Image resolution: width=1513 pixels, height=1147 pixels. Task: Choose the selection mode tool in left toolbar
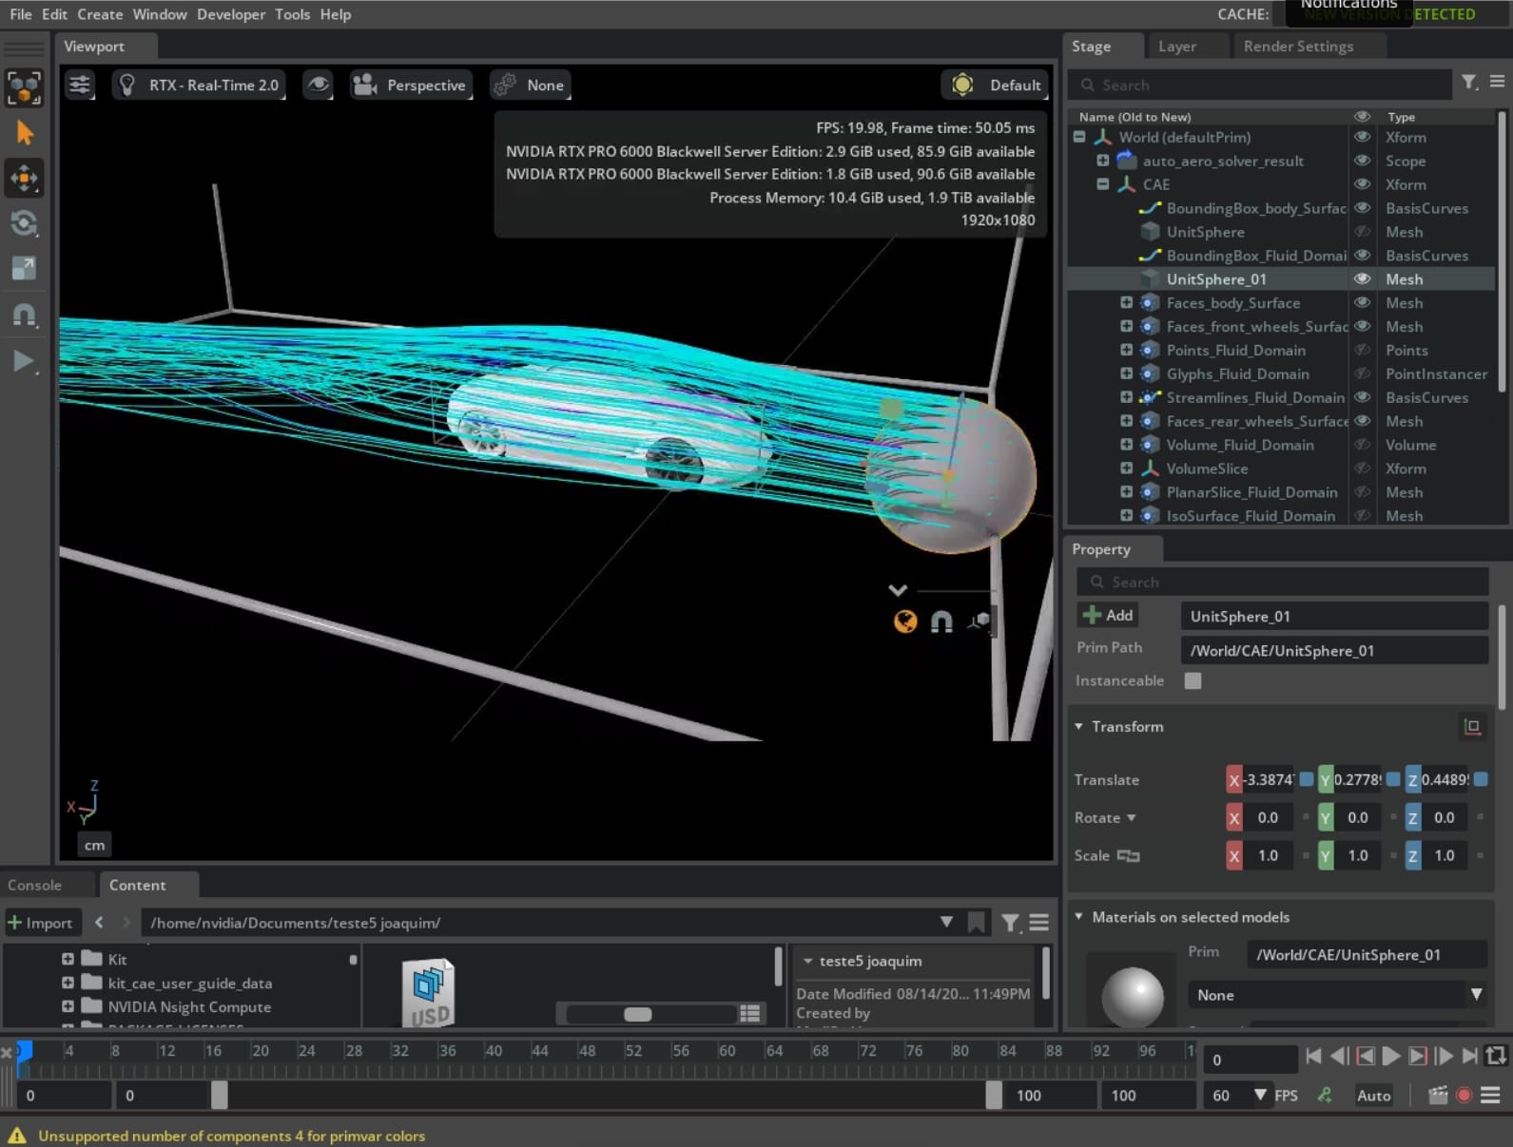(x=24, y=87)
